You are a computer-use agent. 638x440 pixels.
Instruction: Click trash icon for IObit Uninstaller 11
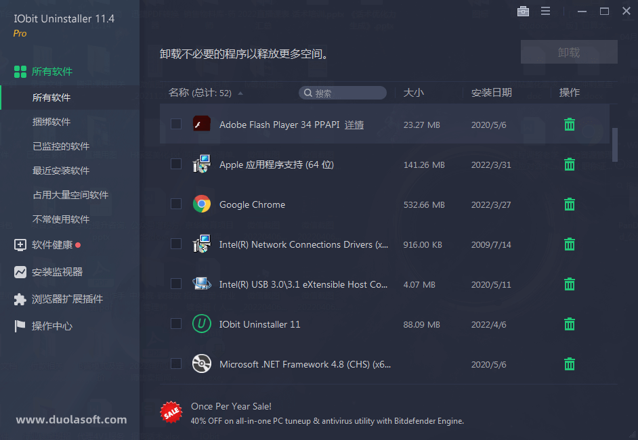click(x=569, y=324)
